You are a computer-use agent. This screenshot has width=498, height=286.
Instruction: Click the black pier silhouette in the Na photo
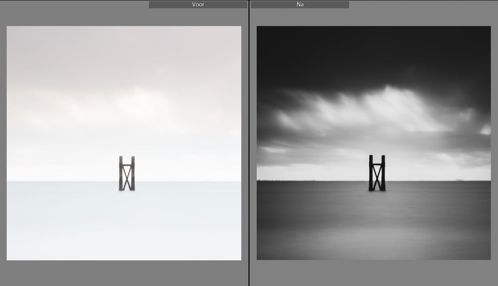coord(377,173)
